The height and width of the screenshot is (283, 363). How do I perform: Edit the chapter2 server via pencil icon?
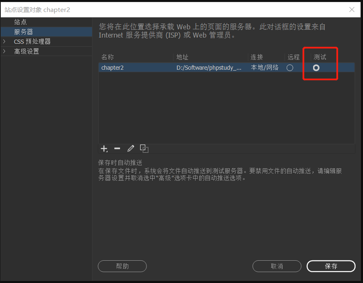[x=131, y=149]
